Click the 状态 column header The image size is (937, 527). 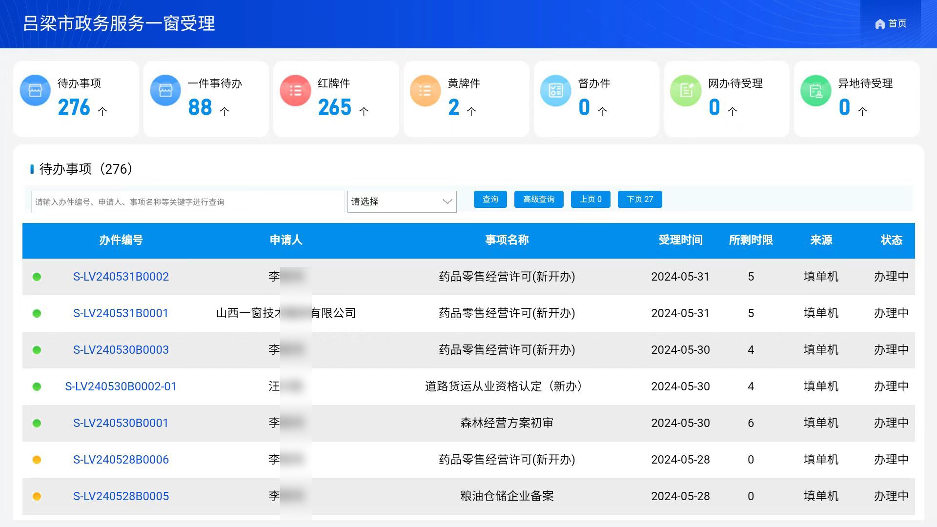(x=892, y=240)
